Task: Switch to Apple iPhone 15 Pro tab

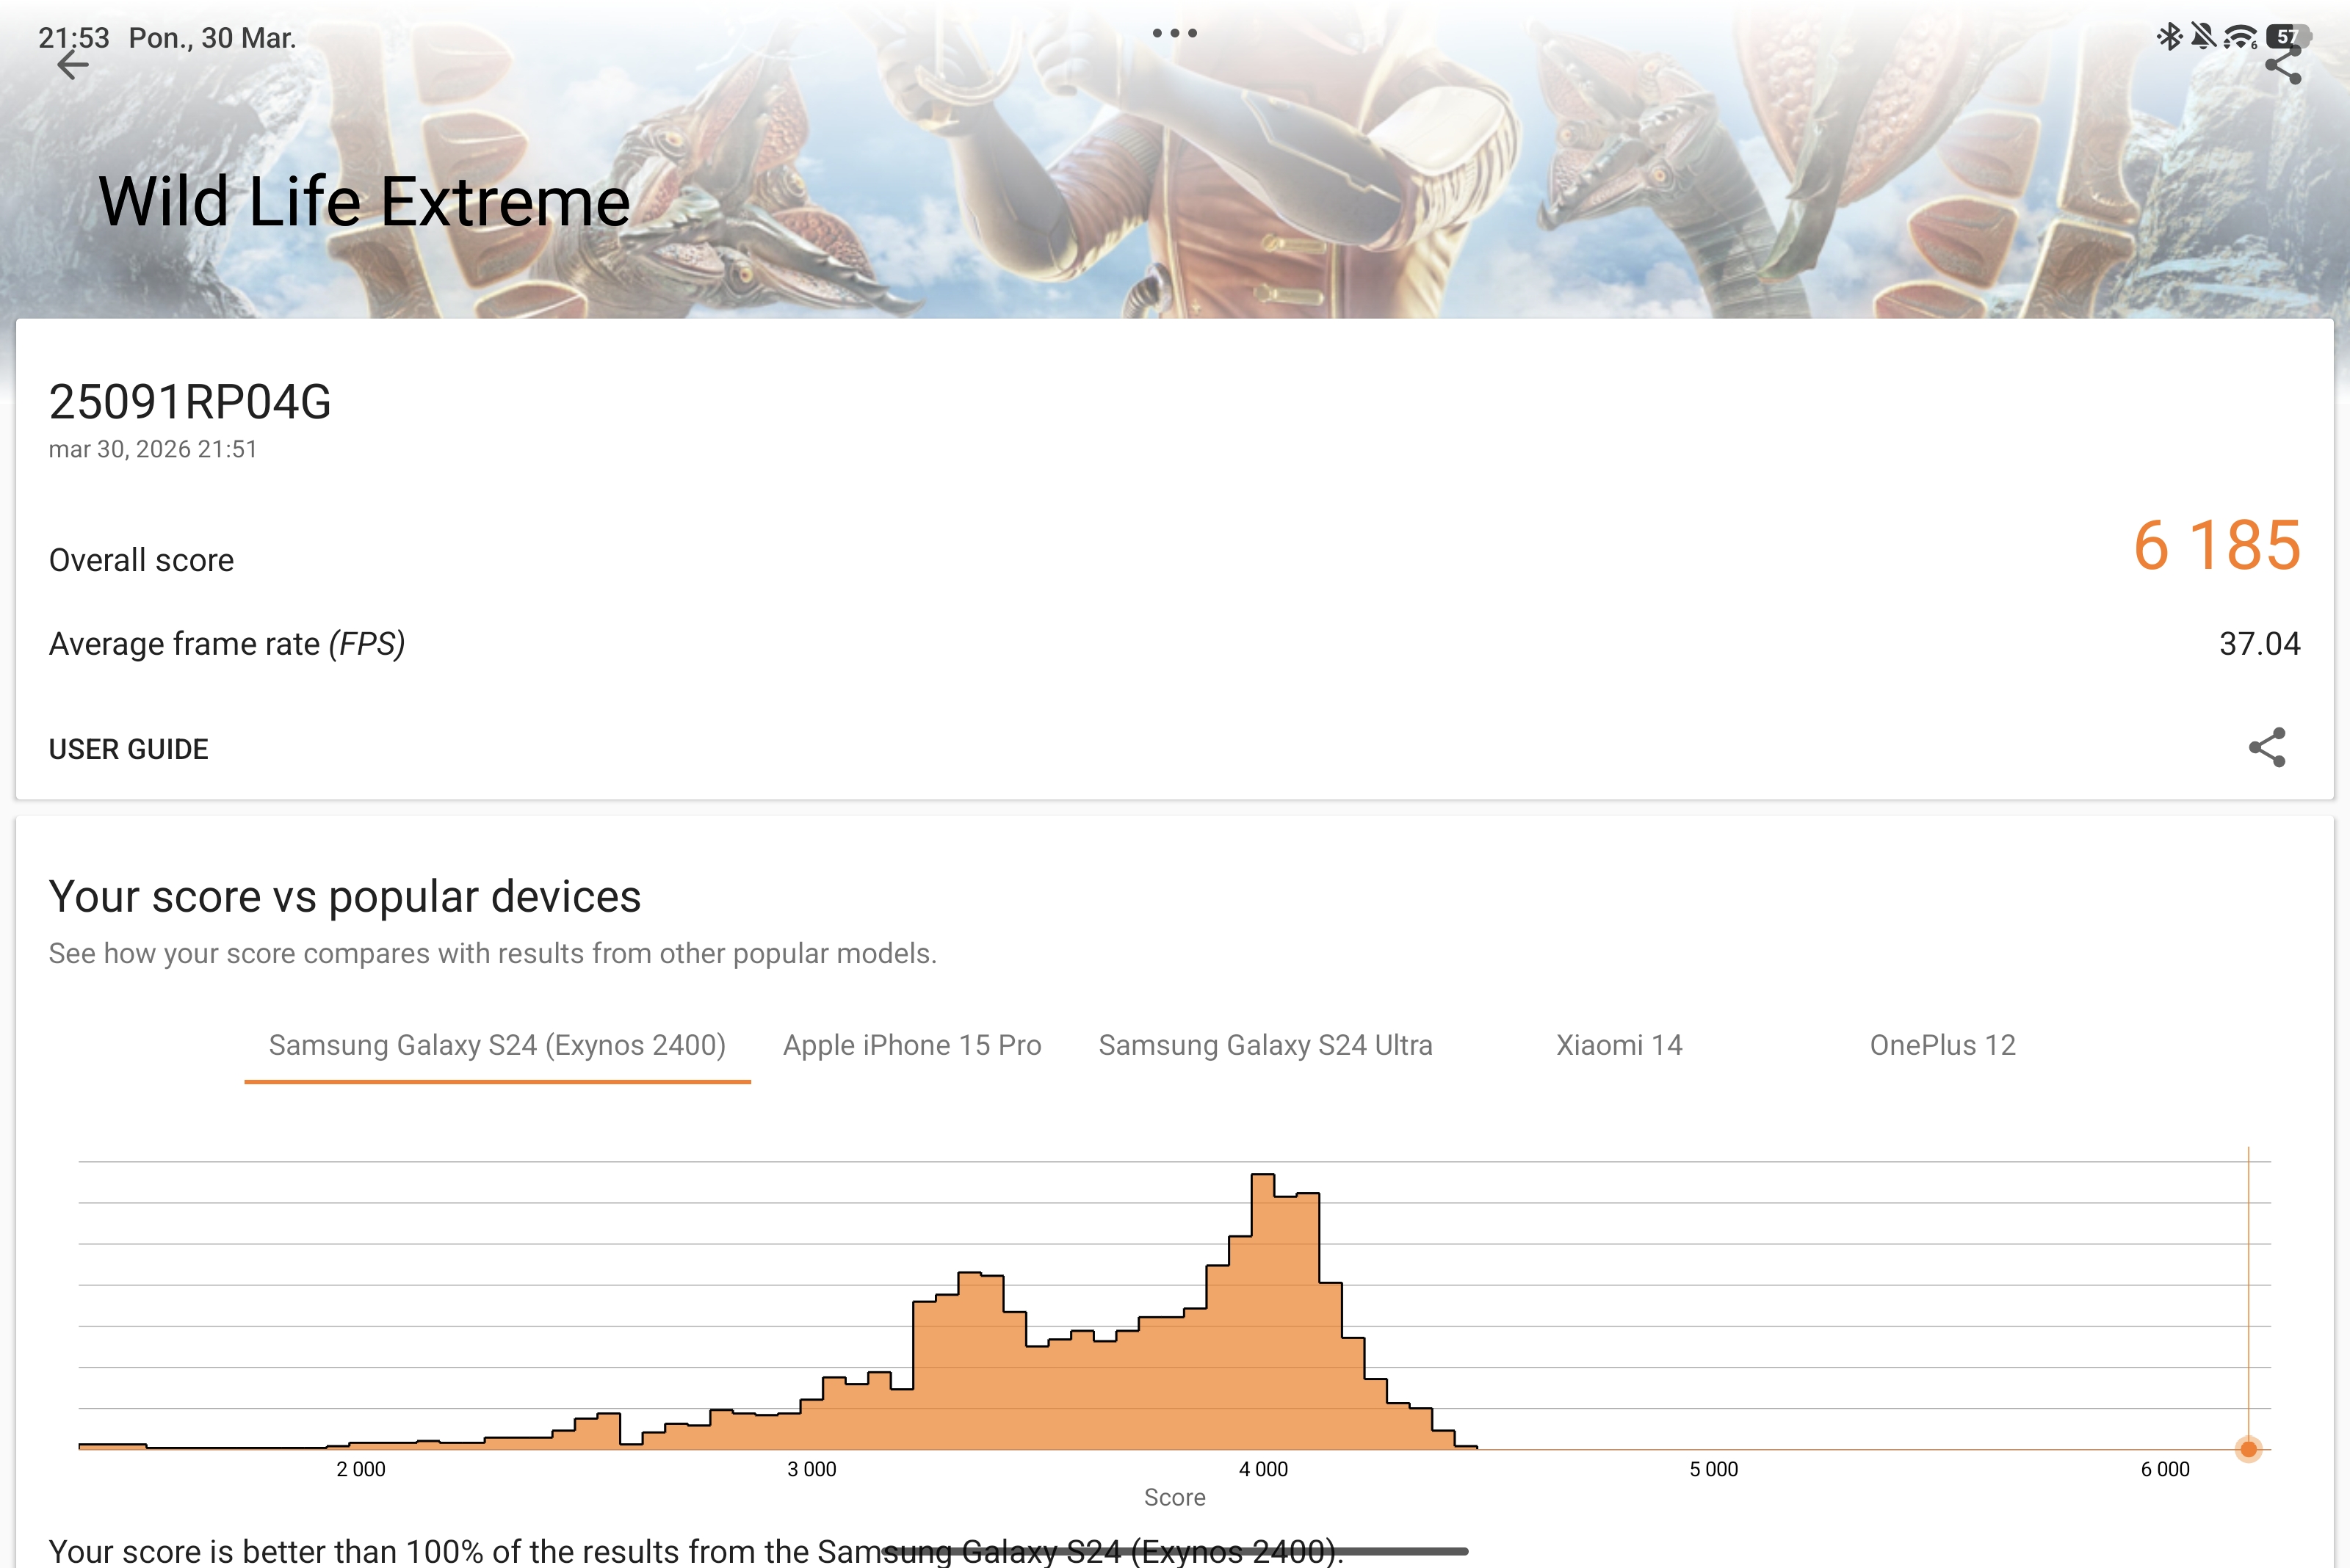Action: [911, 1045]
